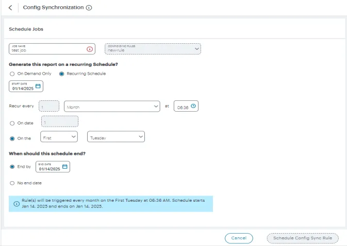Click the On date day number field
The width and height of the screenshot is (347, 246).
(60, 121)
